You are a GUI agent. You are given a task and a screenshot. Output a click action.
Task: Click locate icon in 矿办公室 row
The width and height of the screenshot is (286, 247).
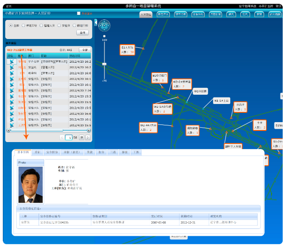[12, 62]
